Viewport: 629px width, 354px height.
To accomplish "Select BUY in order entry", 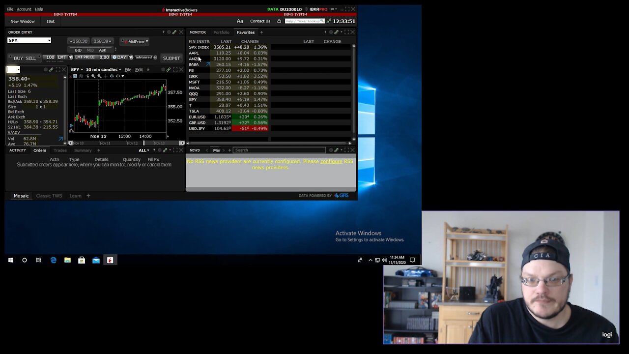I will (18, 58).
